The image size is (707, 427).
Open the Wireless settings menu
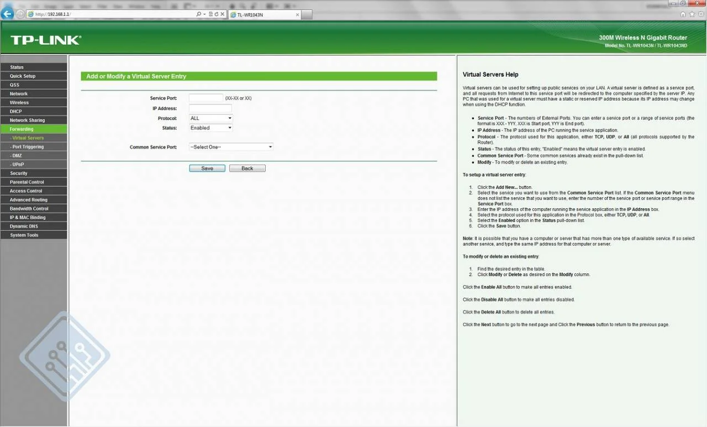(34, 103)
